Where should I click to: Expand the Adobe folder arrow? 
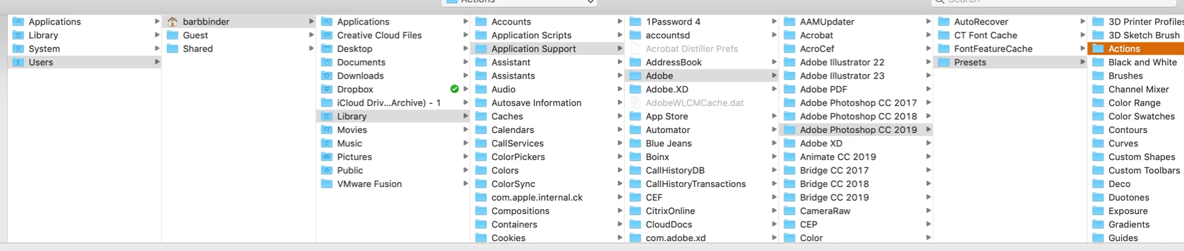[773, 76]
